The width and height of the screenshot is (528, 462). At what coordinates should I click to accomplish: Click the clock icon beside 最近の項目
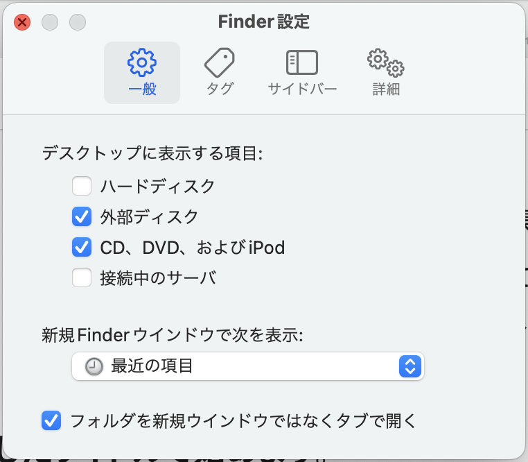coord(94,366)
